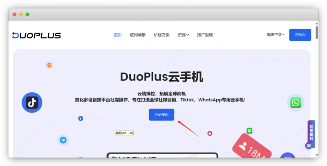
Task: Click the WhatsApp app icon
Action: click(x=296, y=102)
